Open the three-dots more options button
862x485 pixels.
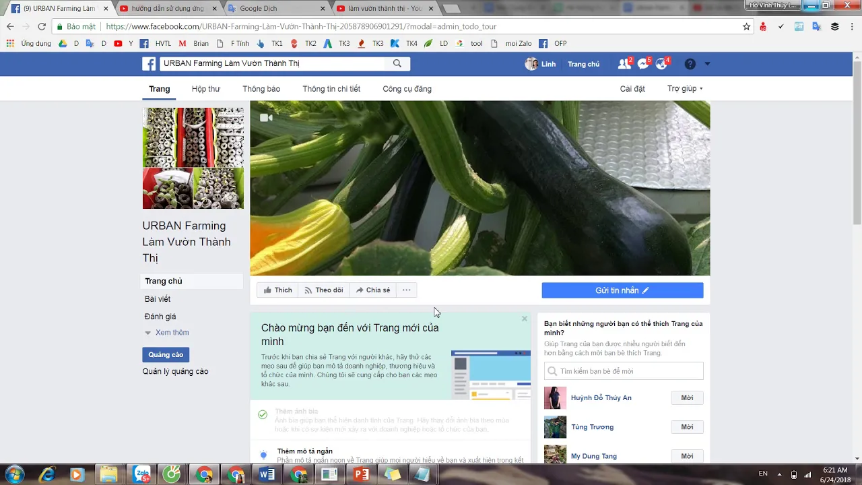coord(406,290)
